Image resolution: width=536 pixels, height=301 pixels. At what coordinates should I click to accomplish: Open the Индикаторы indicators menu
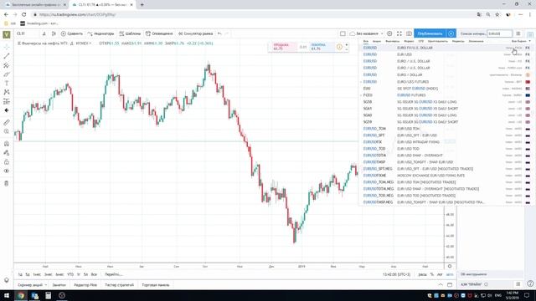click(x=100, y=33)
